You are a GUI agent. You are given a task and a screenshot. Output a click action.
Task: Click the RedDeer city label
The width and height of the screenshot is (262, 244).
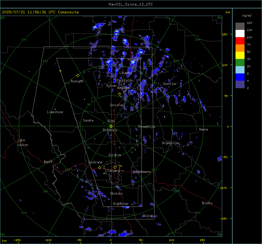coord(123,88)
